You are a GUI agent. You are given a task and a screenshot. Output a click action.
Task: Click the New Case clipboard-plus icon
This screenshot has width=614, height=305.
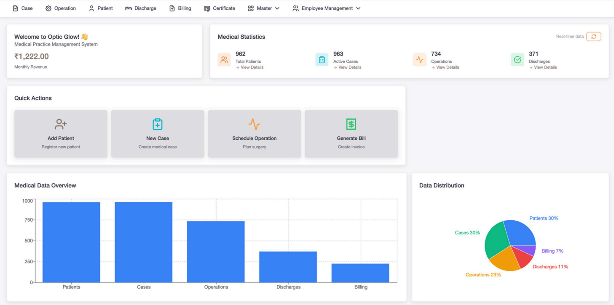pyautogui.click(x=158, y=124)
